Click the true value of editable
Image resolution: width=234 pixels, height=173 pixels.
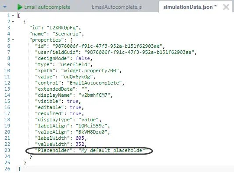point(76,107)
